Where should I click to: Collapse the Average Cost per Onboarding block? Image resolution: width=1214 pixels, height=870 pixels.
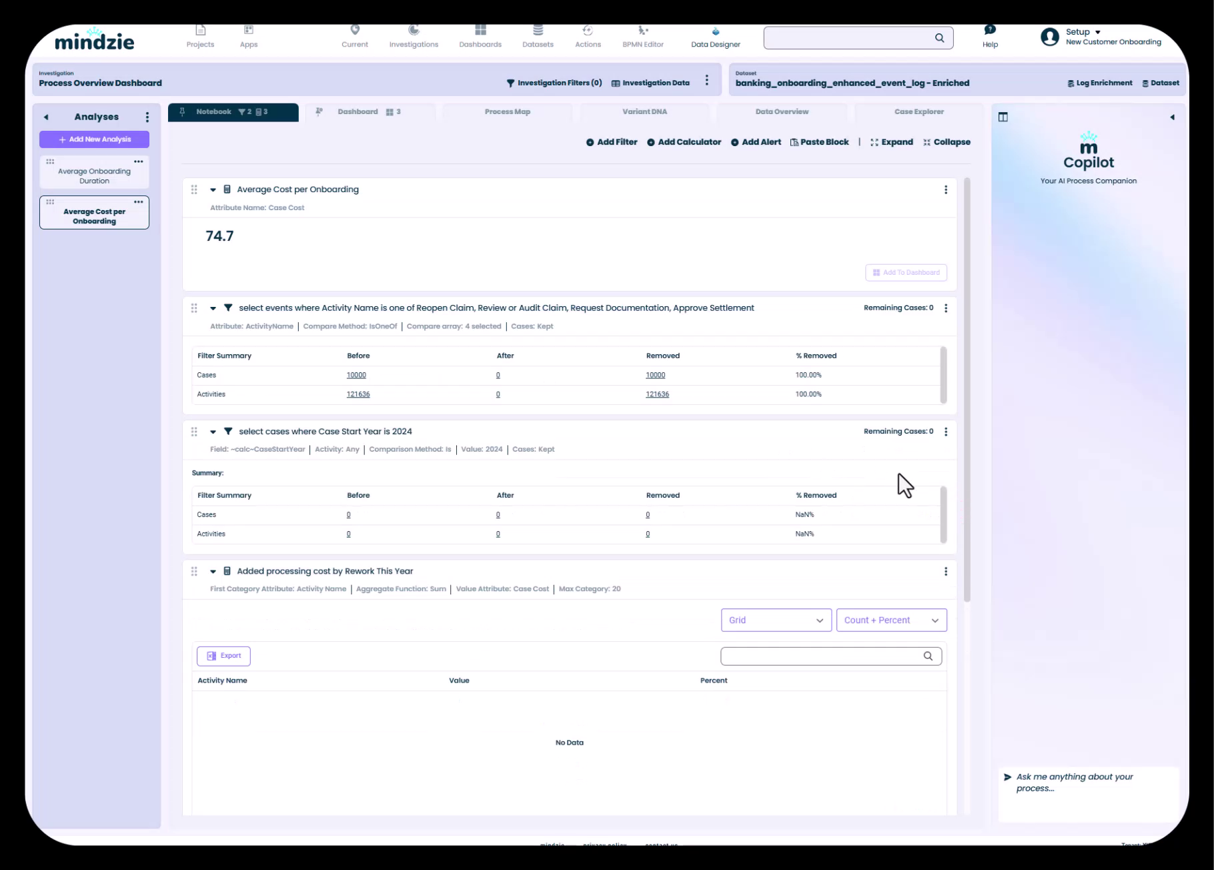coord(213,190)
